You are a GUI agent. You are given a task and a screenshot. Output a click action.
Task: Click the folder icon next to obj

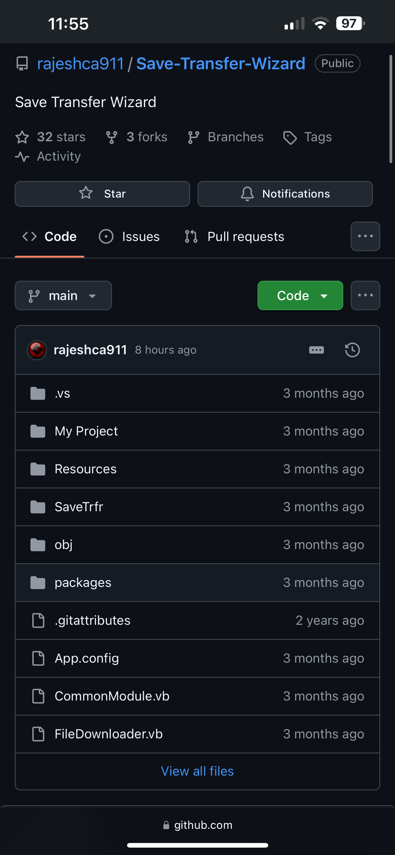(x=38, y=545)
